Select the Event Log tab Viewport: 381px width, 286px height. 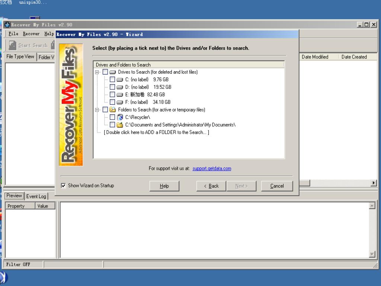[36, 196]
